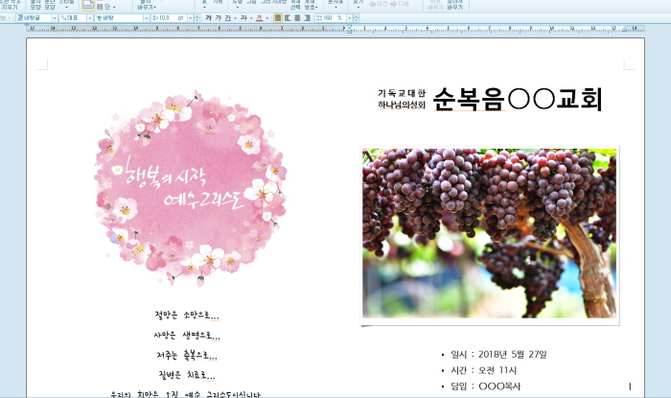Open the font size dropdown arrow
This screenshot has width=671, height=398.
click(191, 18)
